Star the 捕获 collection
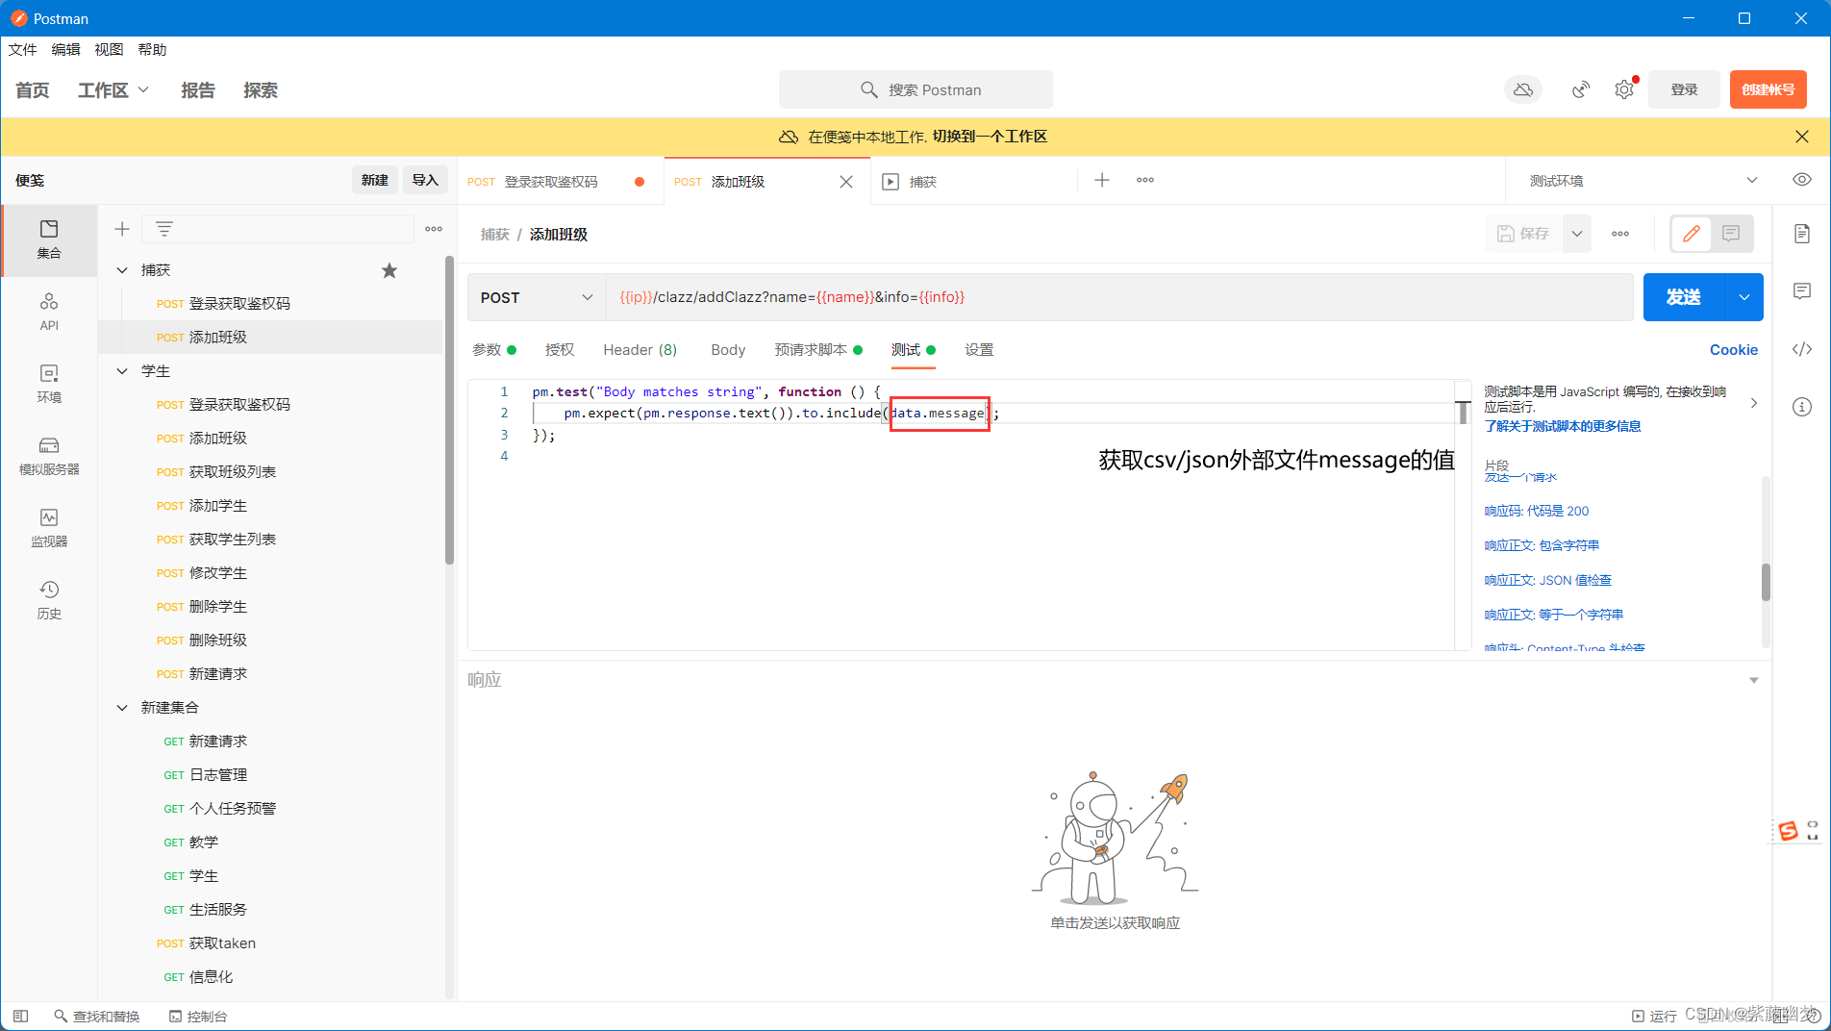1831x1031 pixels. click(x=389, y=270)
